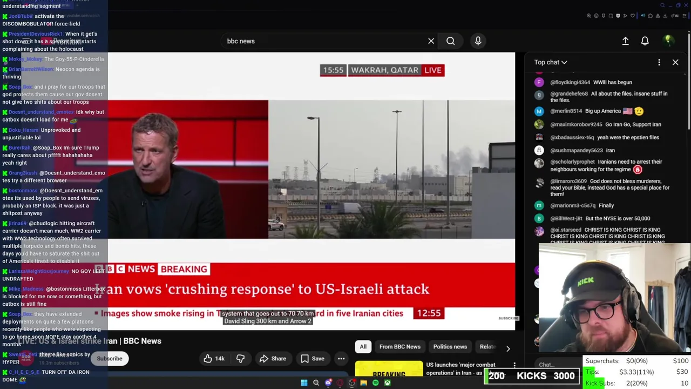This screenshot has width=691, height=389.
Task: Open browser extensions cube icon
Action: click(651, 16)
